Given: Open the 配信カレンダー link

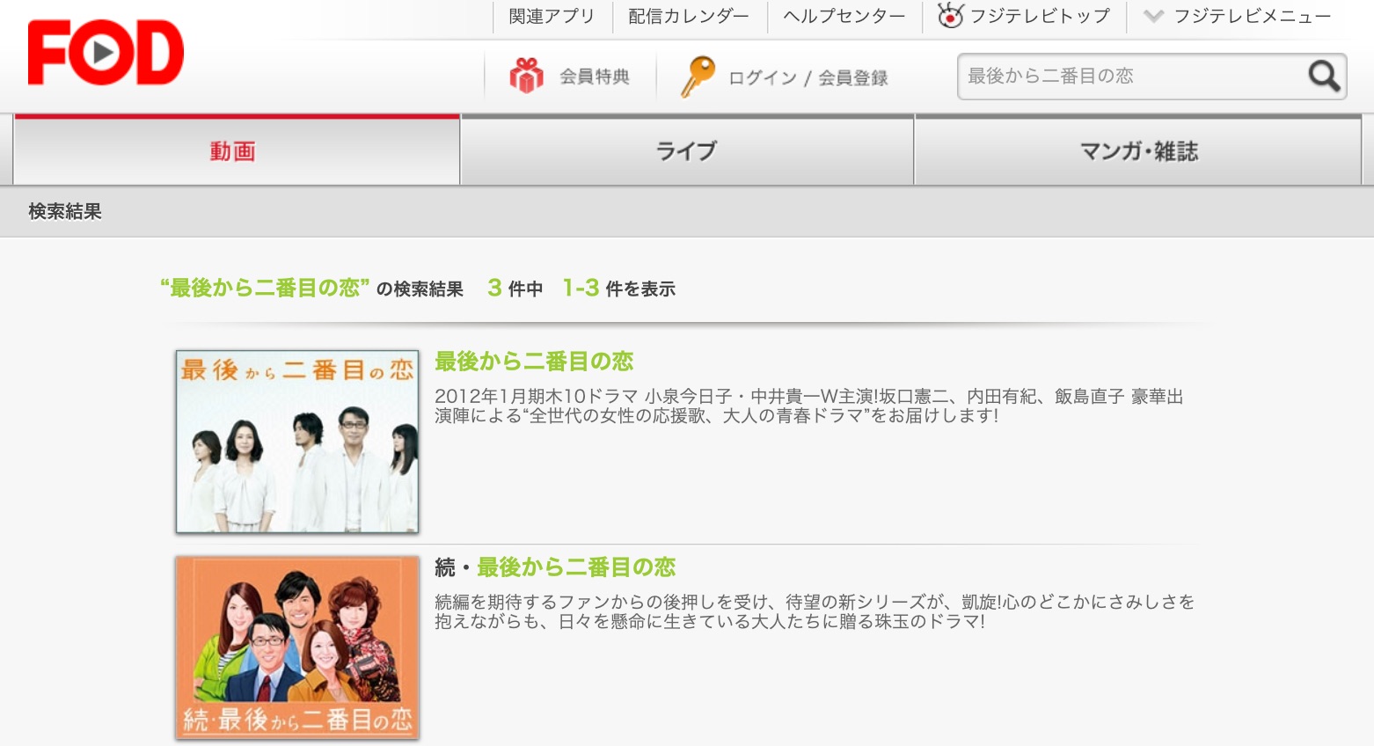Looking at the screenshot, I should [x=689, y=16].
